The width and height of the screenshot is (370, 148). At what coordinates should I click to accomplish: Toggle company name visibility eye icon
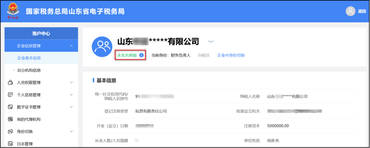(x=211, y=41)
